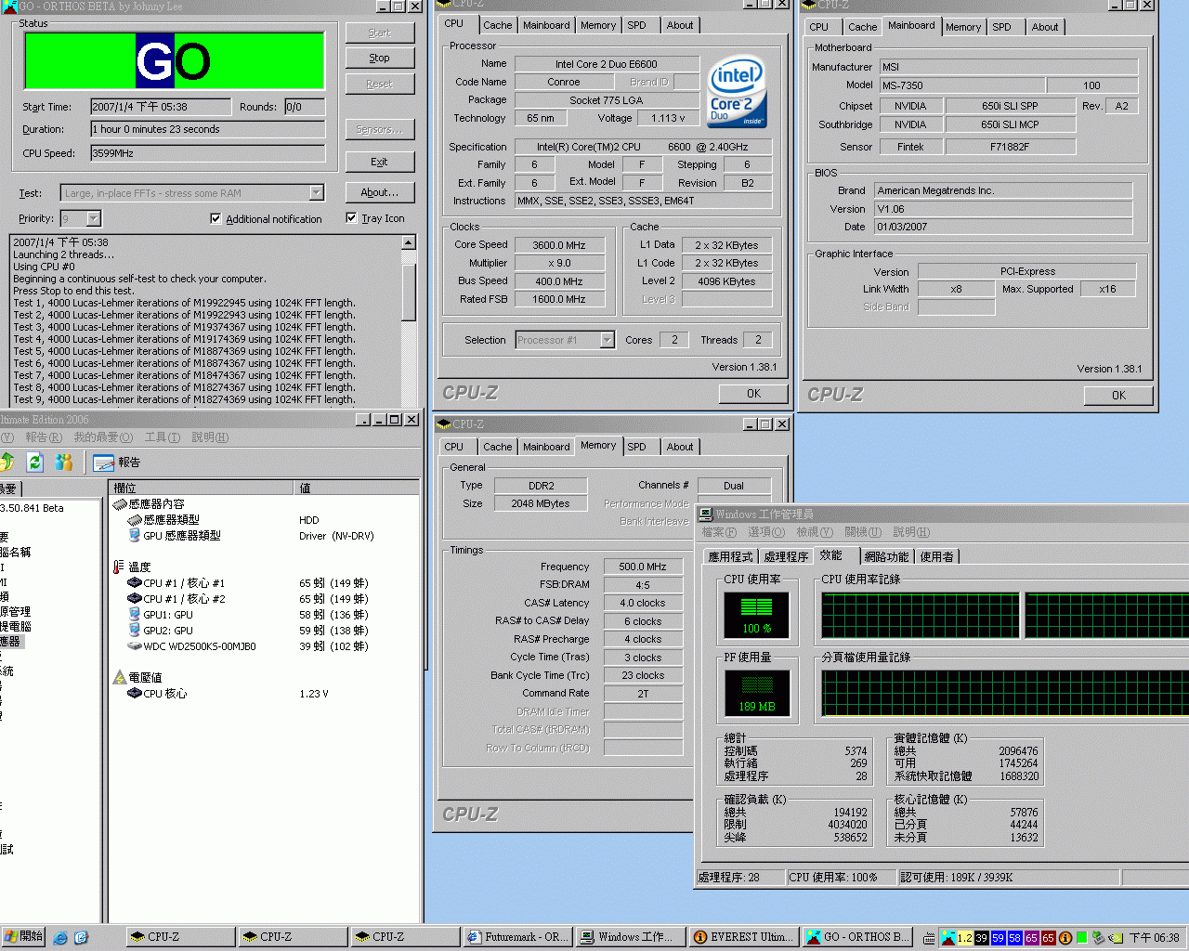Screen dimensions: 1189x951
Task: Click the second quick launch browser icon
Action: point(81,938)
